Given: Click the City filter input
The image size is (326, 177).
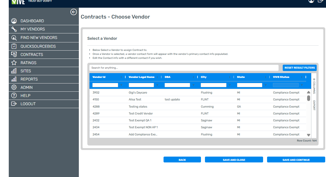Looking at the screenshot, I should (x=213, y=85).
